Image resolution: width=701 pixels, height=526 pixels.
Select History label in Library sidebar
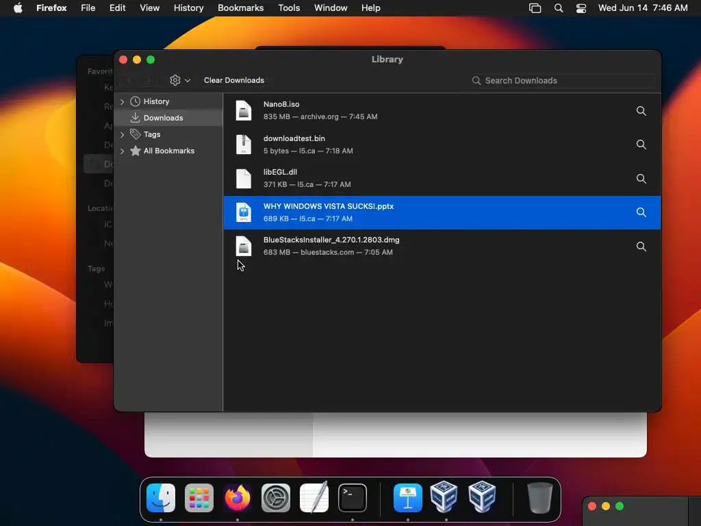pos(157,101)
